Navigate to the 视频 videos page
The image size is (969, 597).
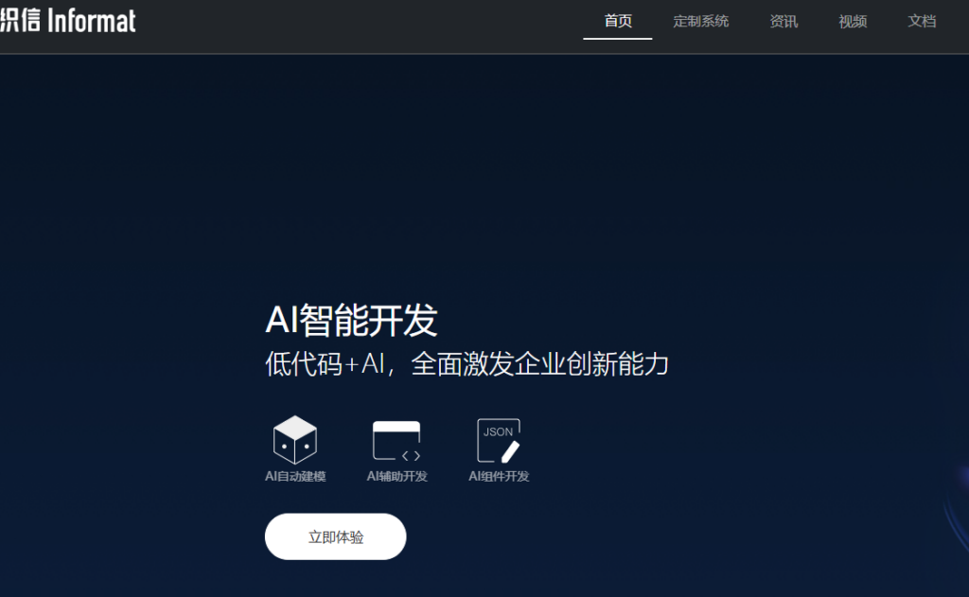tap(853, 21)
